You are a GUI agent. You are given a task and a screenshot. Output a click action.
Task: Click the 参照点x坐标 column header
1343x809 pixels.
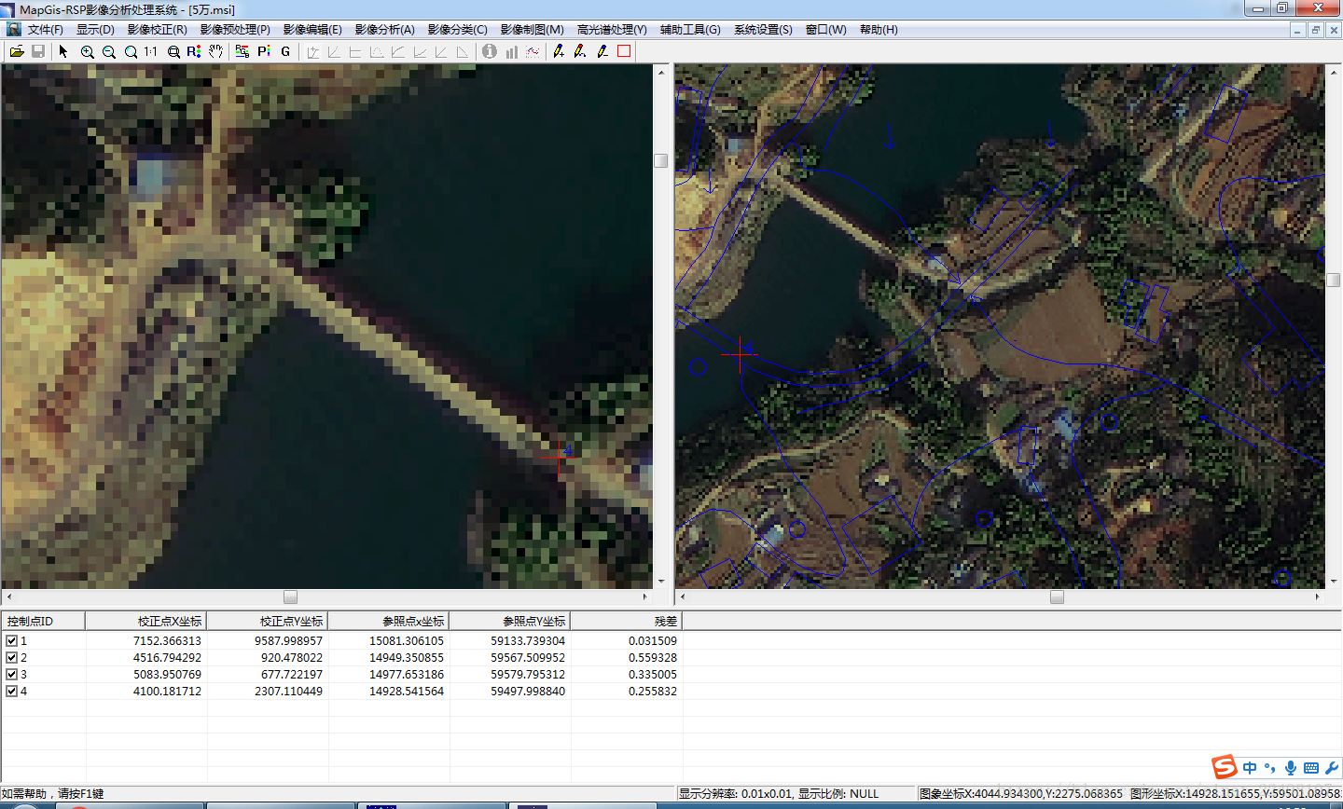pyautogui.click(x=388, y=621)
